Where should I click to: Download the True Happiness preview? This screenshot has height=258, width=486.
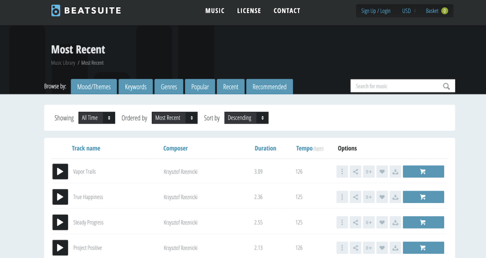pos(395,197)
